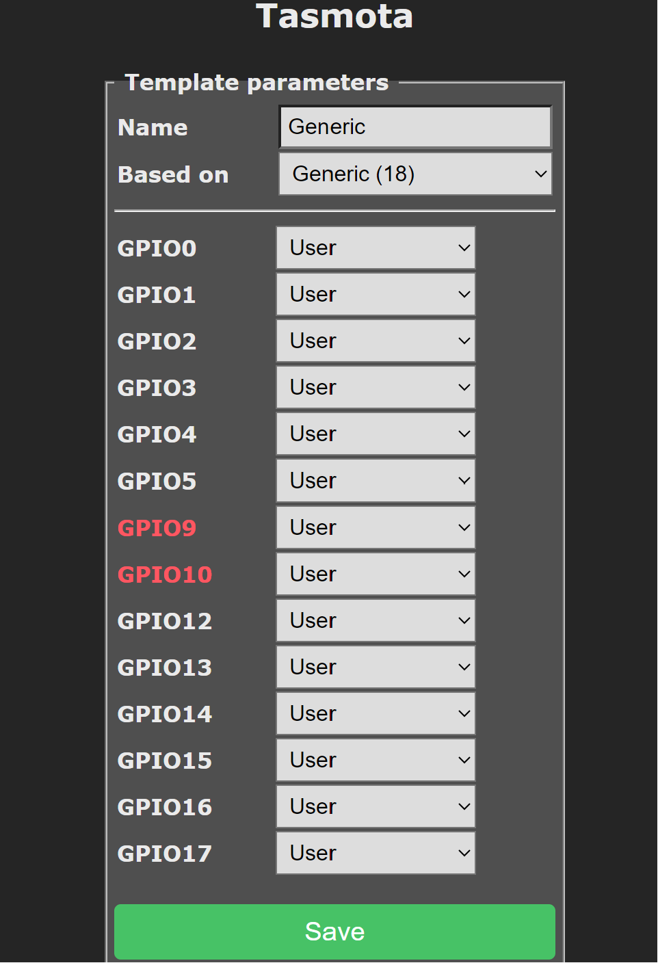Click the template Name input field

(x=414, y=127)
